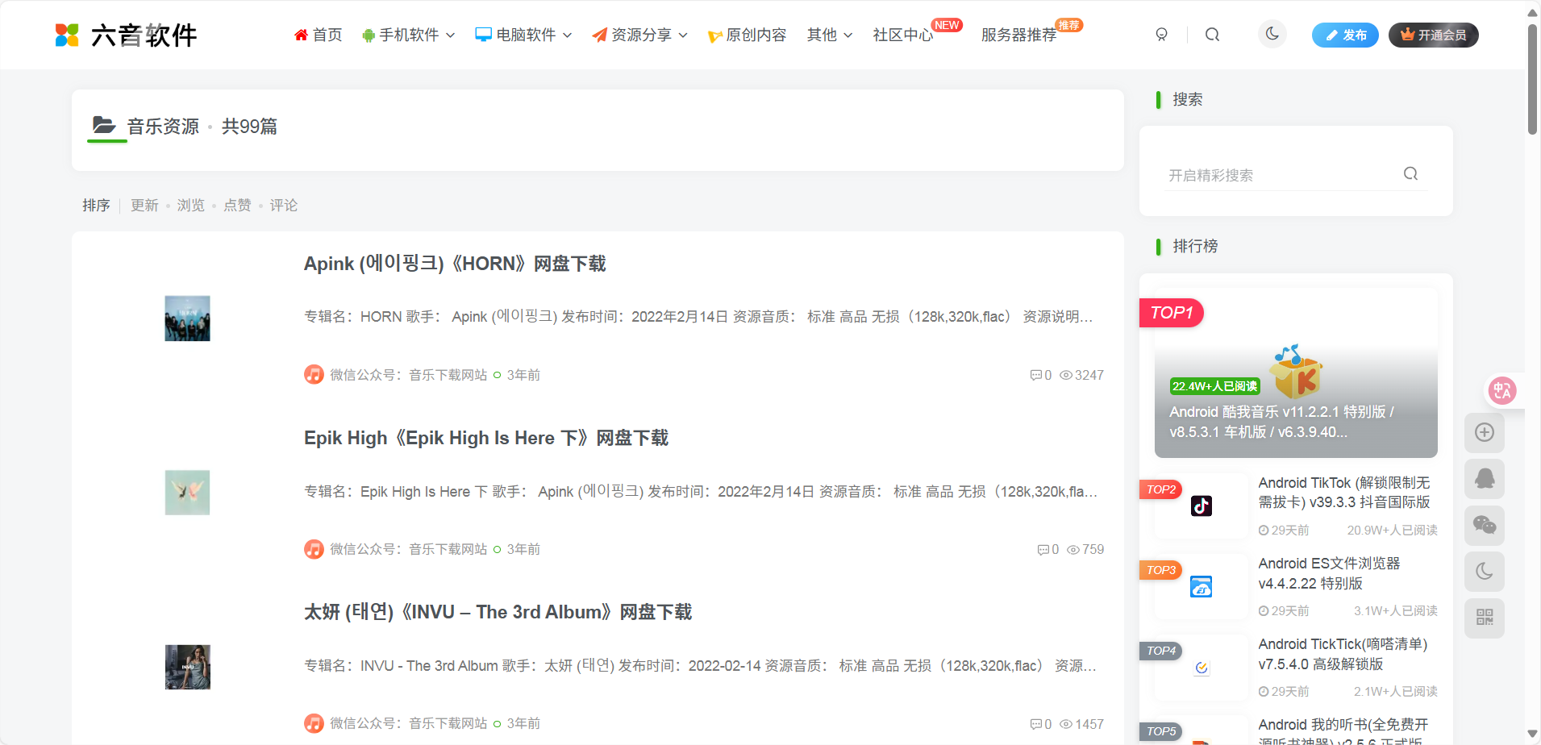Click the 音乐资源 folder icon
Viewport: 1541px width, 745px height.
tap(104, 125)
